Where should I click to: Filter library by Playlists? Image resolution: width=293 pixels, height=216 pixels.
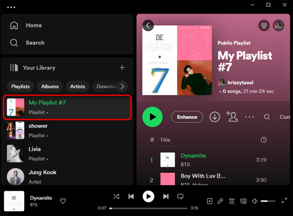(20, 86)
